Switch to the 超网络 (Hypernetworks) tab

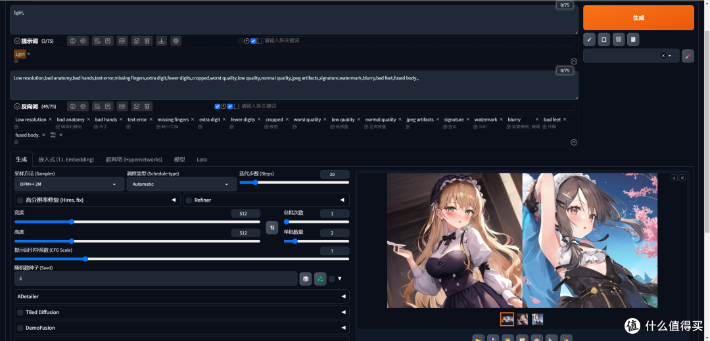(134, 160)
